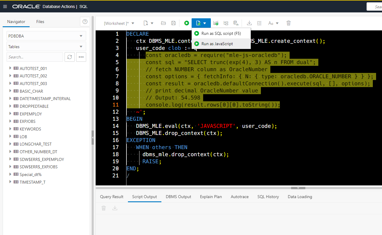This screenshot has height=235, width=382.
Task: Select the SDW$ERR$_EXPEMPLOY table
Action: click(42, 159)
